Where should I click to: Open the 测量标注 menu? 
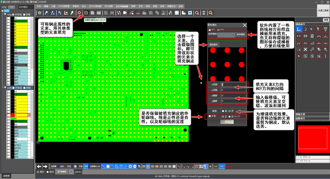tap(172, 6)
